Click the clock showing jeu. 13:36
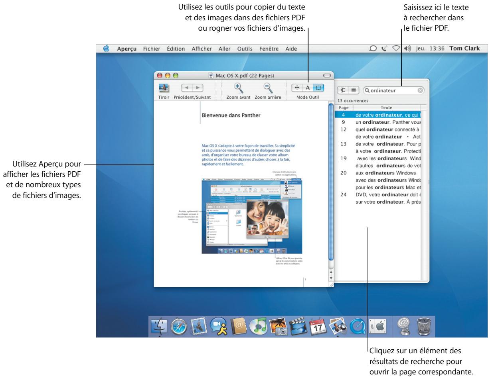This screenshot has height=380, width=490. coord(430,49)
